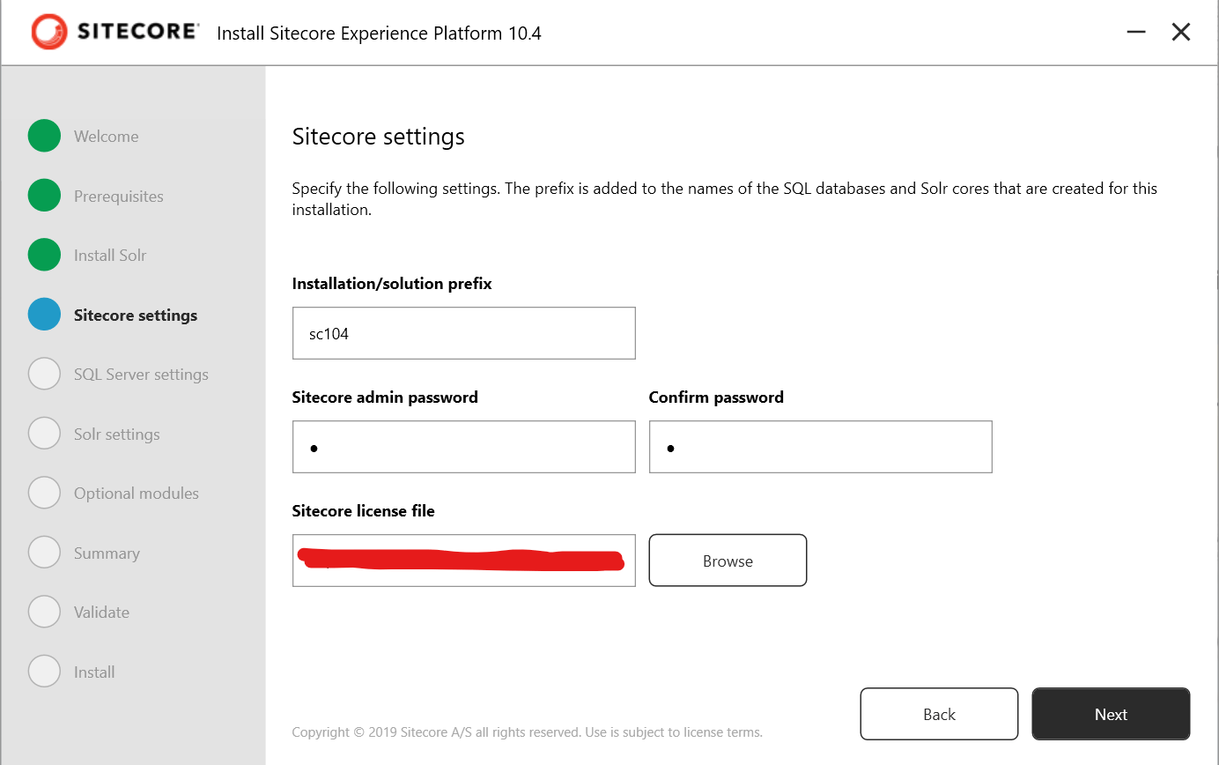Click the SQL Server settings step circle
Screen dimensions: 1219x765
pos(44,374)
